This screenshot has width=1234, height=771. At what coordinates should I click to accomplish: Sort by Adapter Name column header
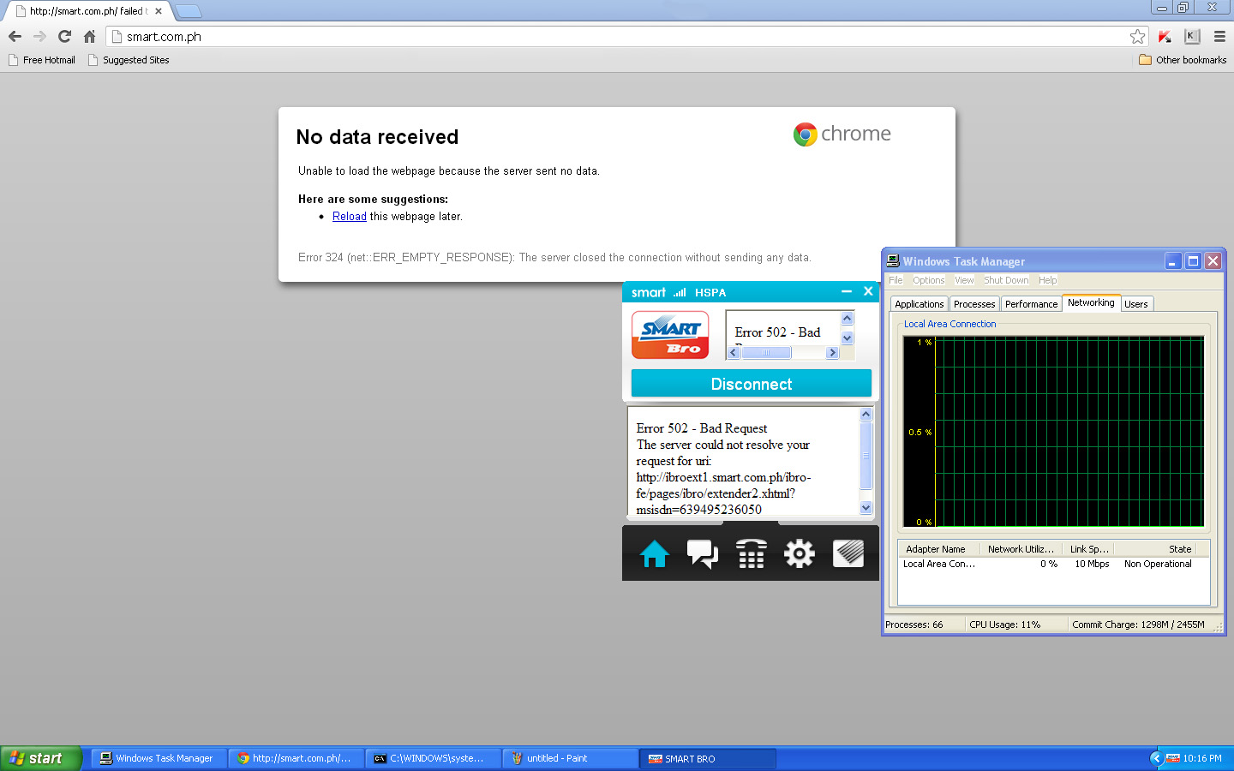[939, 549]
